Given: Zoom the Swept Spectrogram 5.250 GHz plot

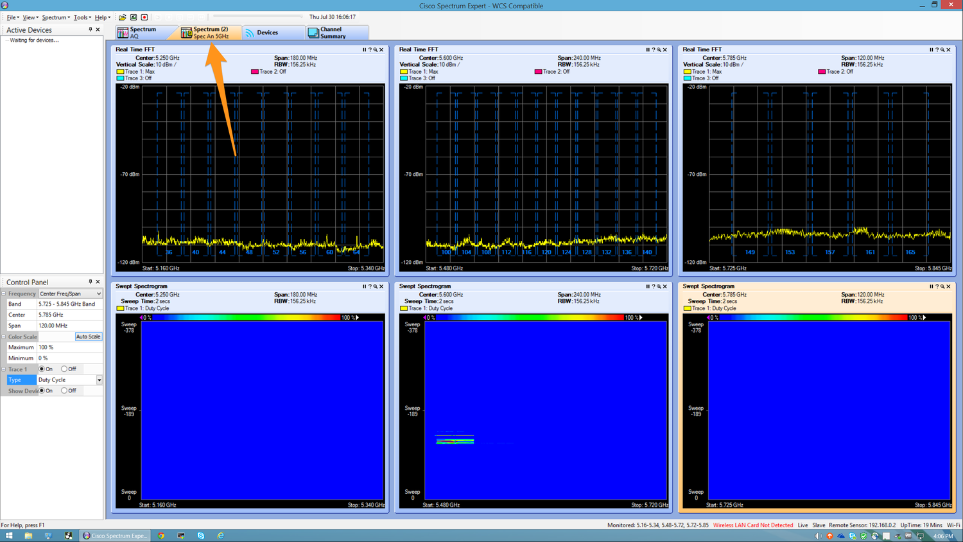Looking at the screenshot, I should coord(376,286).
